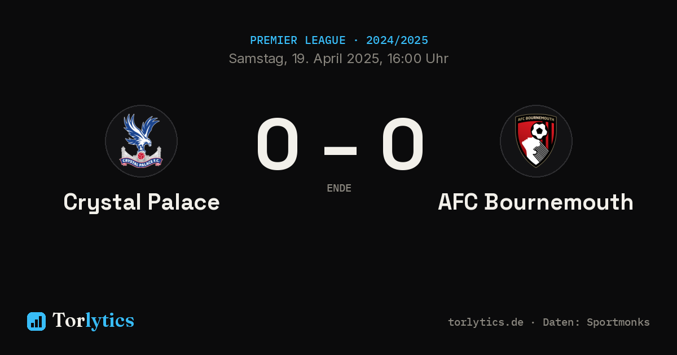Click the Samstag, 19. April 2025 date
Viewport: 677px width, 355px height.
pyautogui.click(x=304, y=59)
